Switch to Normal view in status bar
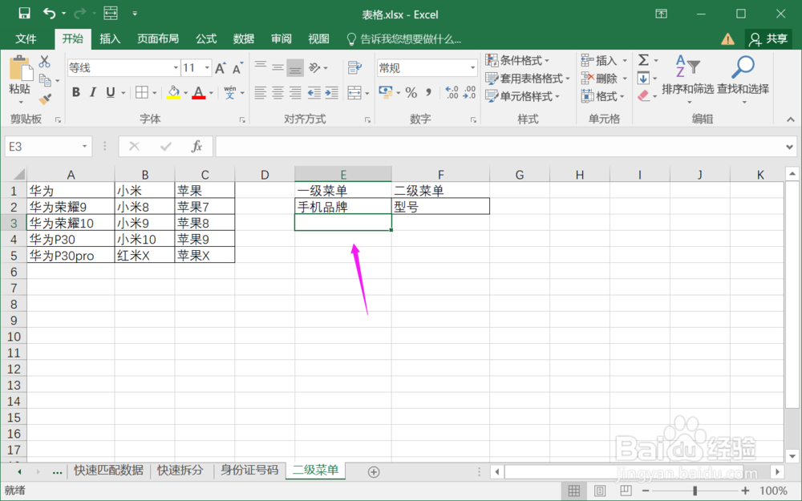This screenshot has width=802, height=501. pos(574,491)
